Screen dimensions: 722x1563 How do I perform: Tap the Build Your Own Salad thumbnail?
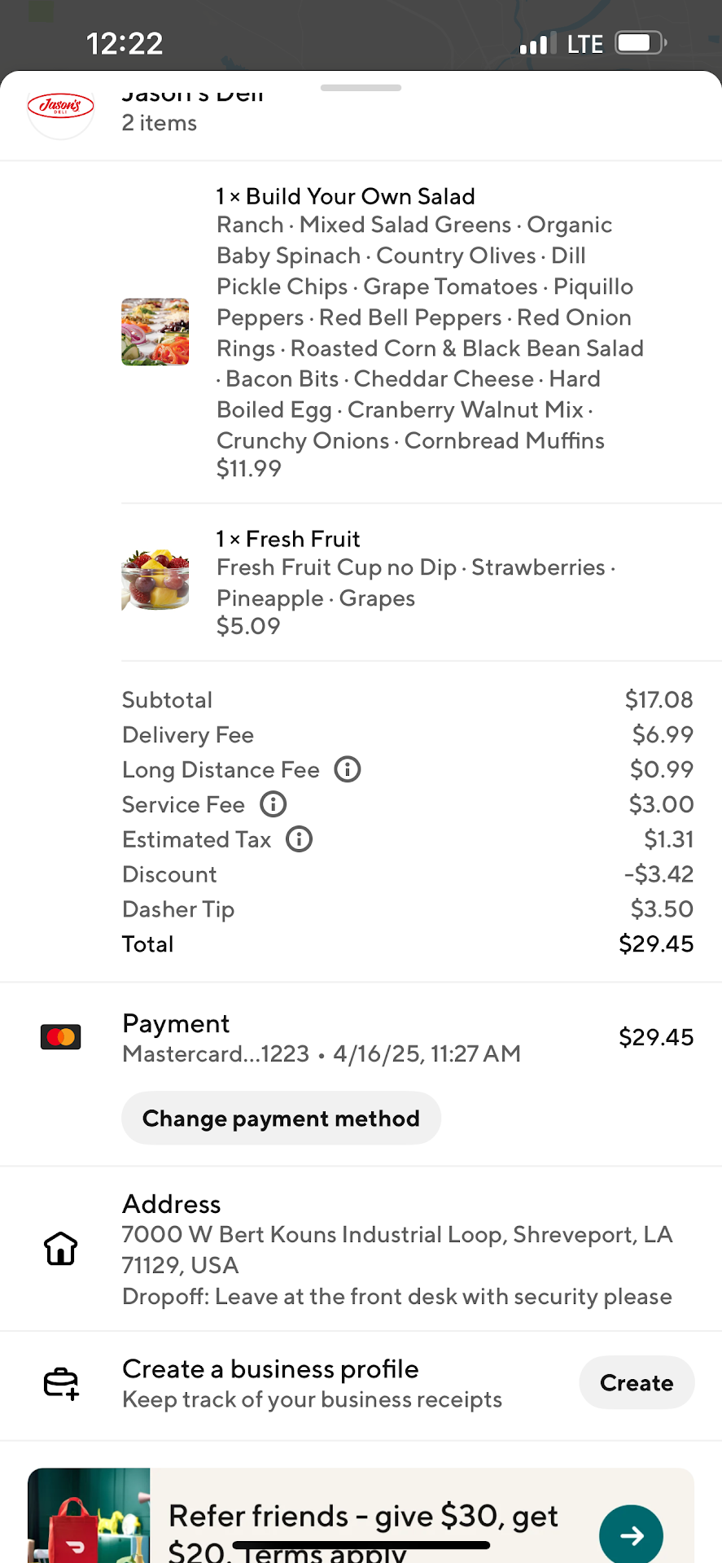pos(155,332)
